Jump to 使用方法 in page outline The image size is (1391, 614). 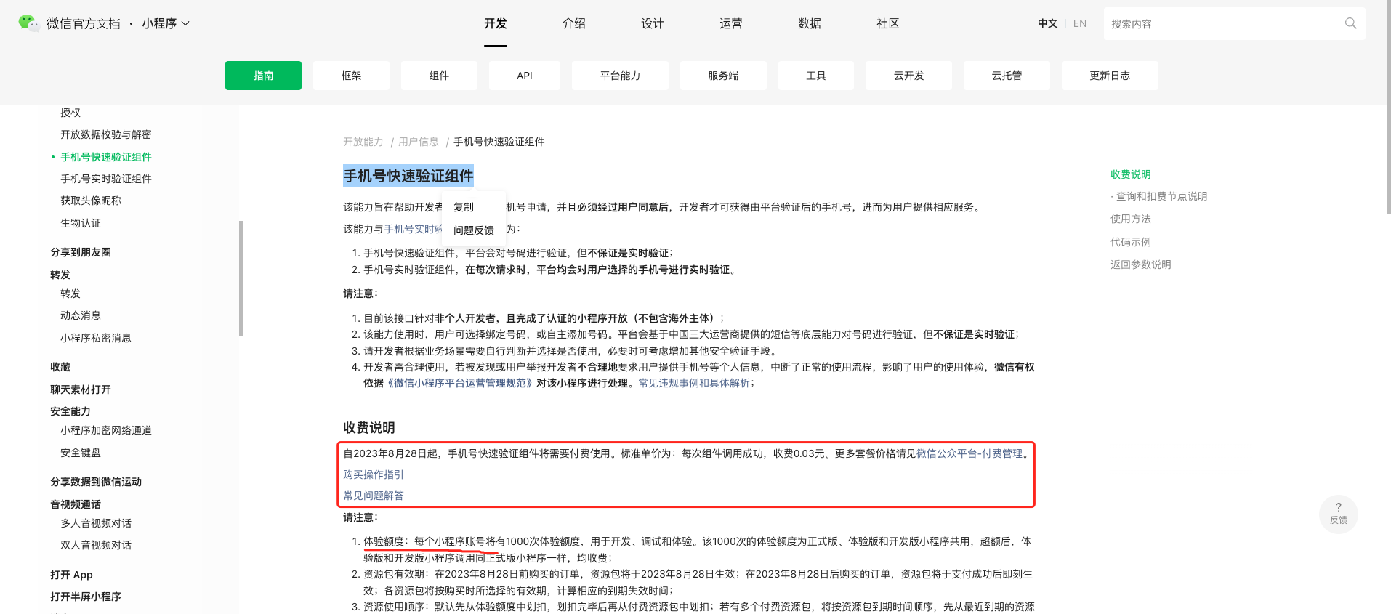point(1131,219)
